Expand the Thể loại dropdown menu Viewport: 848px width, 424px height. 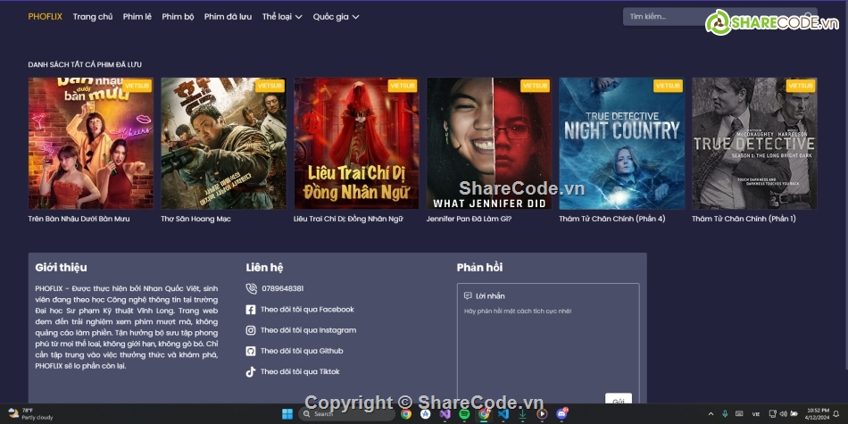[282, 17]
